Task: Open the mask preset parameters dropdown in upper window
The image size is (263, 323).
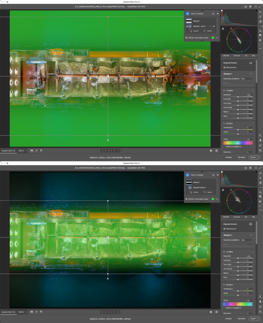Action: coord(246,79)
